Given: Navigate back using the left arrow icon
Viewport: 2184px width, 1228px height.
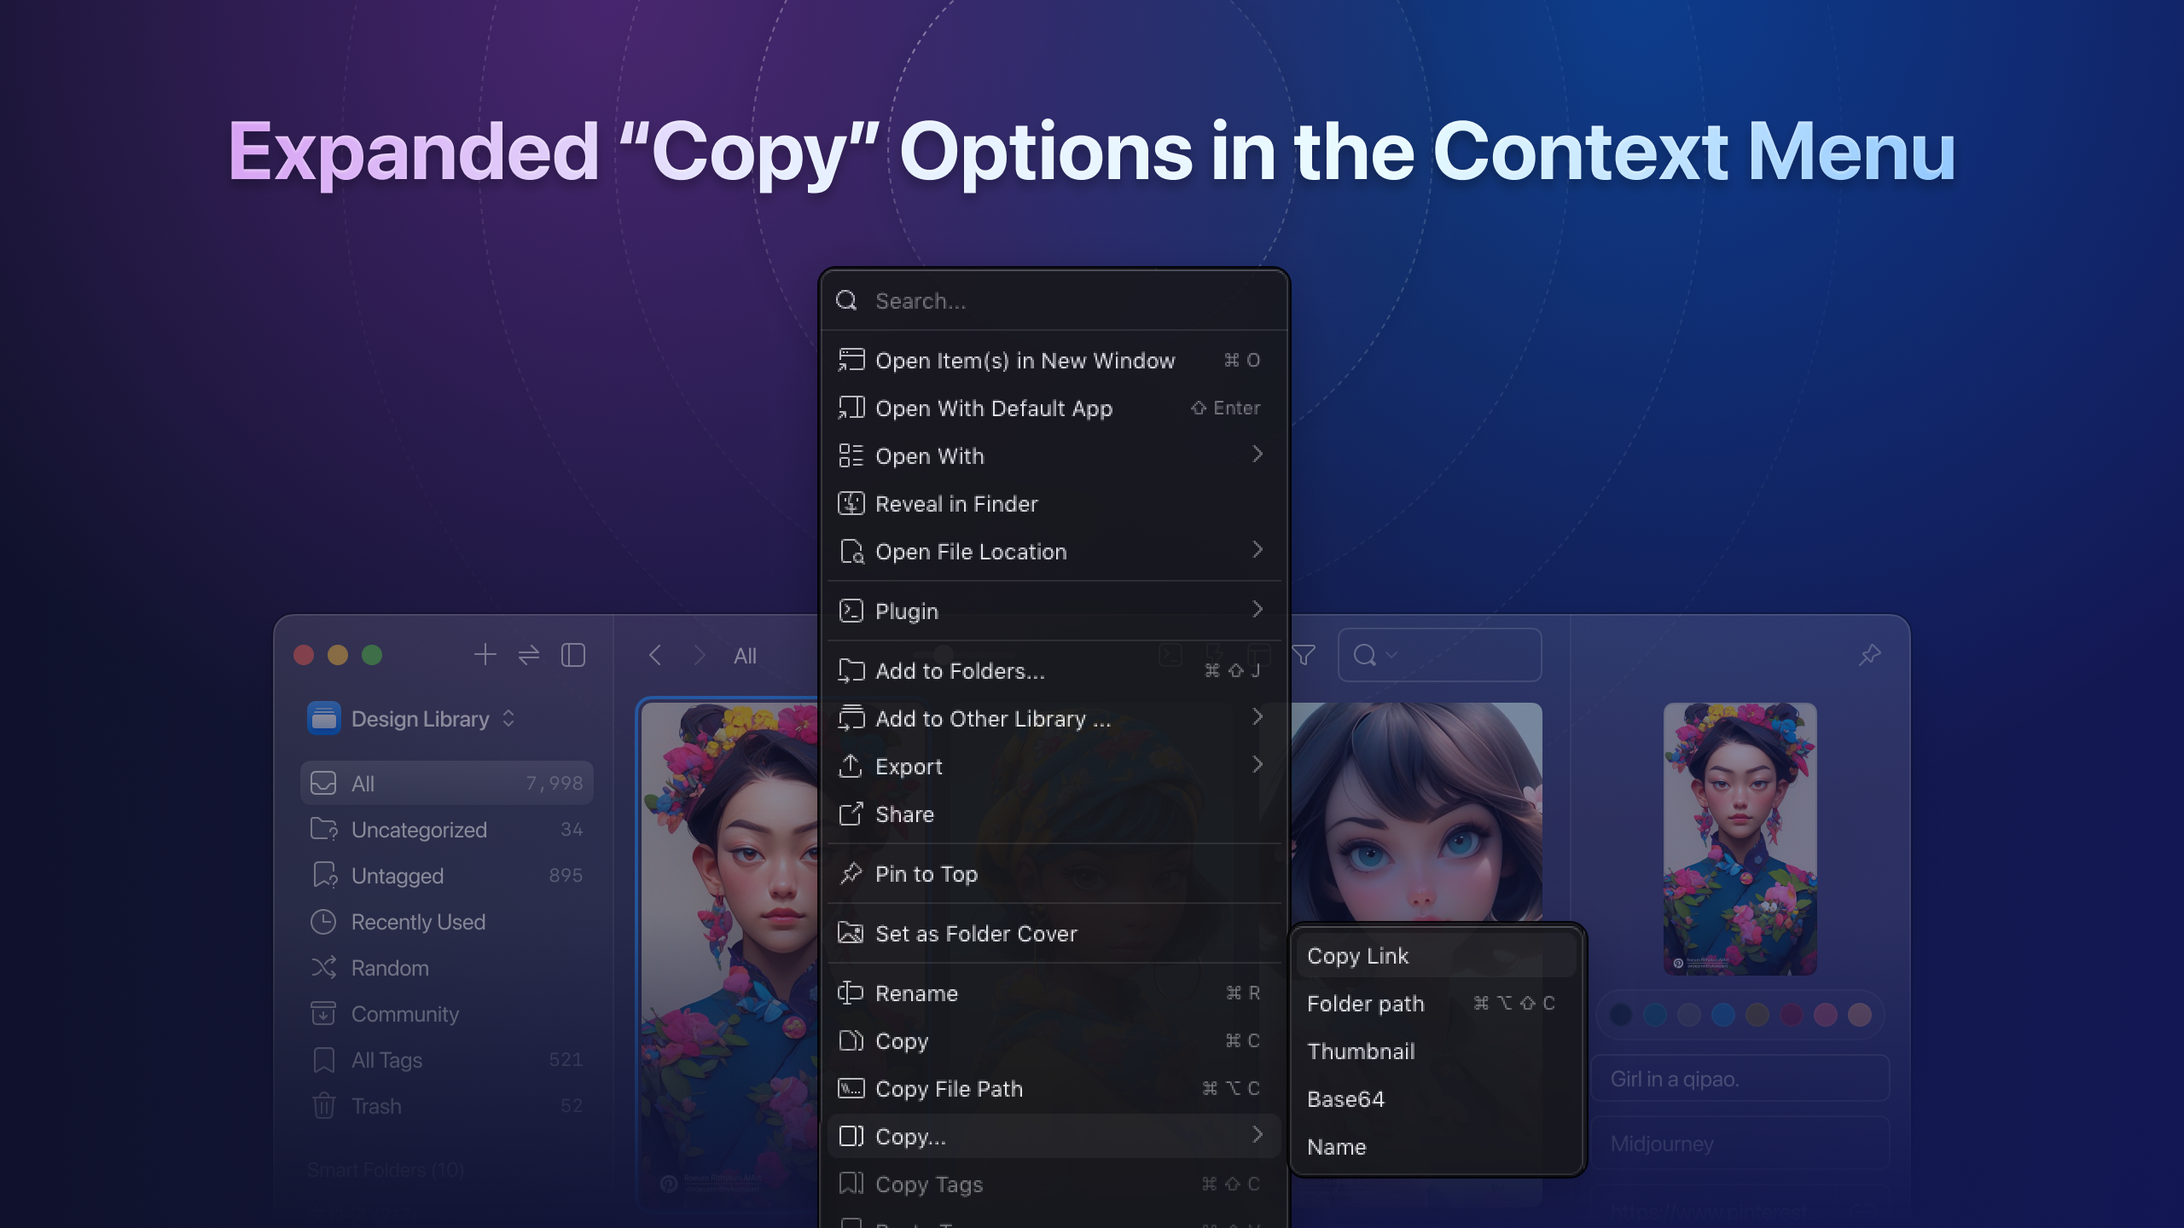Looking at the screenshot, I should pyautogui.click(x=655, y=655).
